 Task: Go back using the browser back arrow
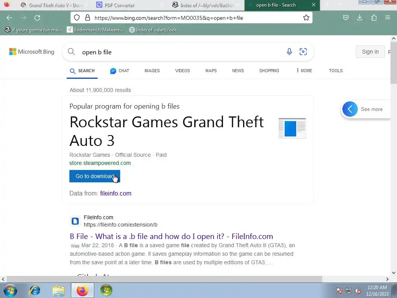click(9, 18)
